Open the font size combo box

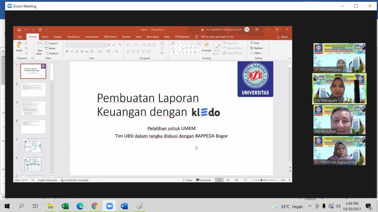101,45
